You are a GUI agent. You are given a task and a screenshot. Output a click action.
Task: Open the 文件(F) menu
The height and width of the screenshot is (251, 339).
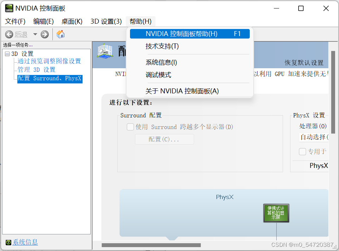click(x=15, y=21)
